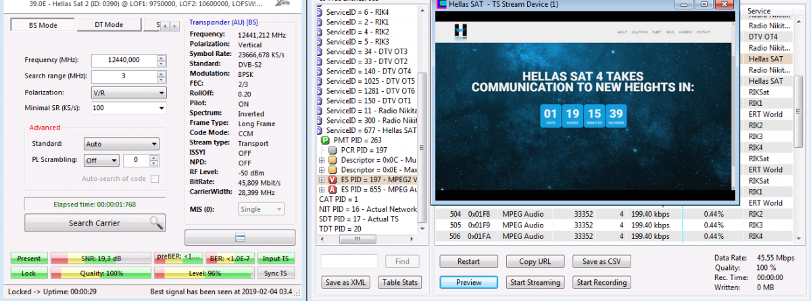
Task: Click the Find button
Action: pos(402,261)
